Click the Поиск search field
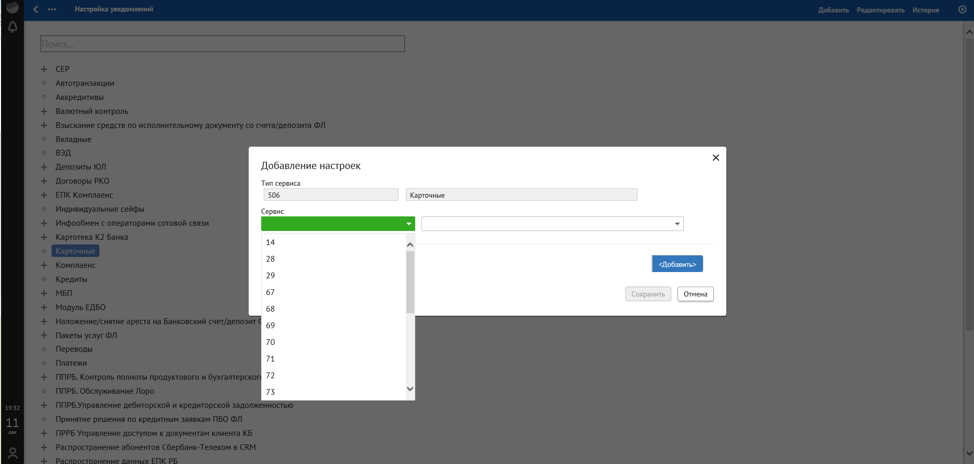974x464 pixels. 222,44
